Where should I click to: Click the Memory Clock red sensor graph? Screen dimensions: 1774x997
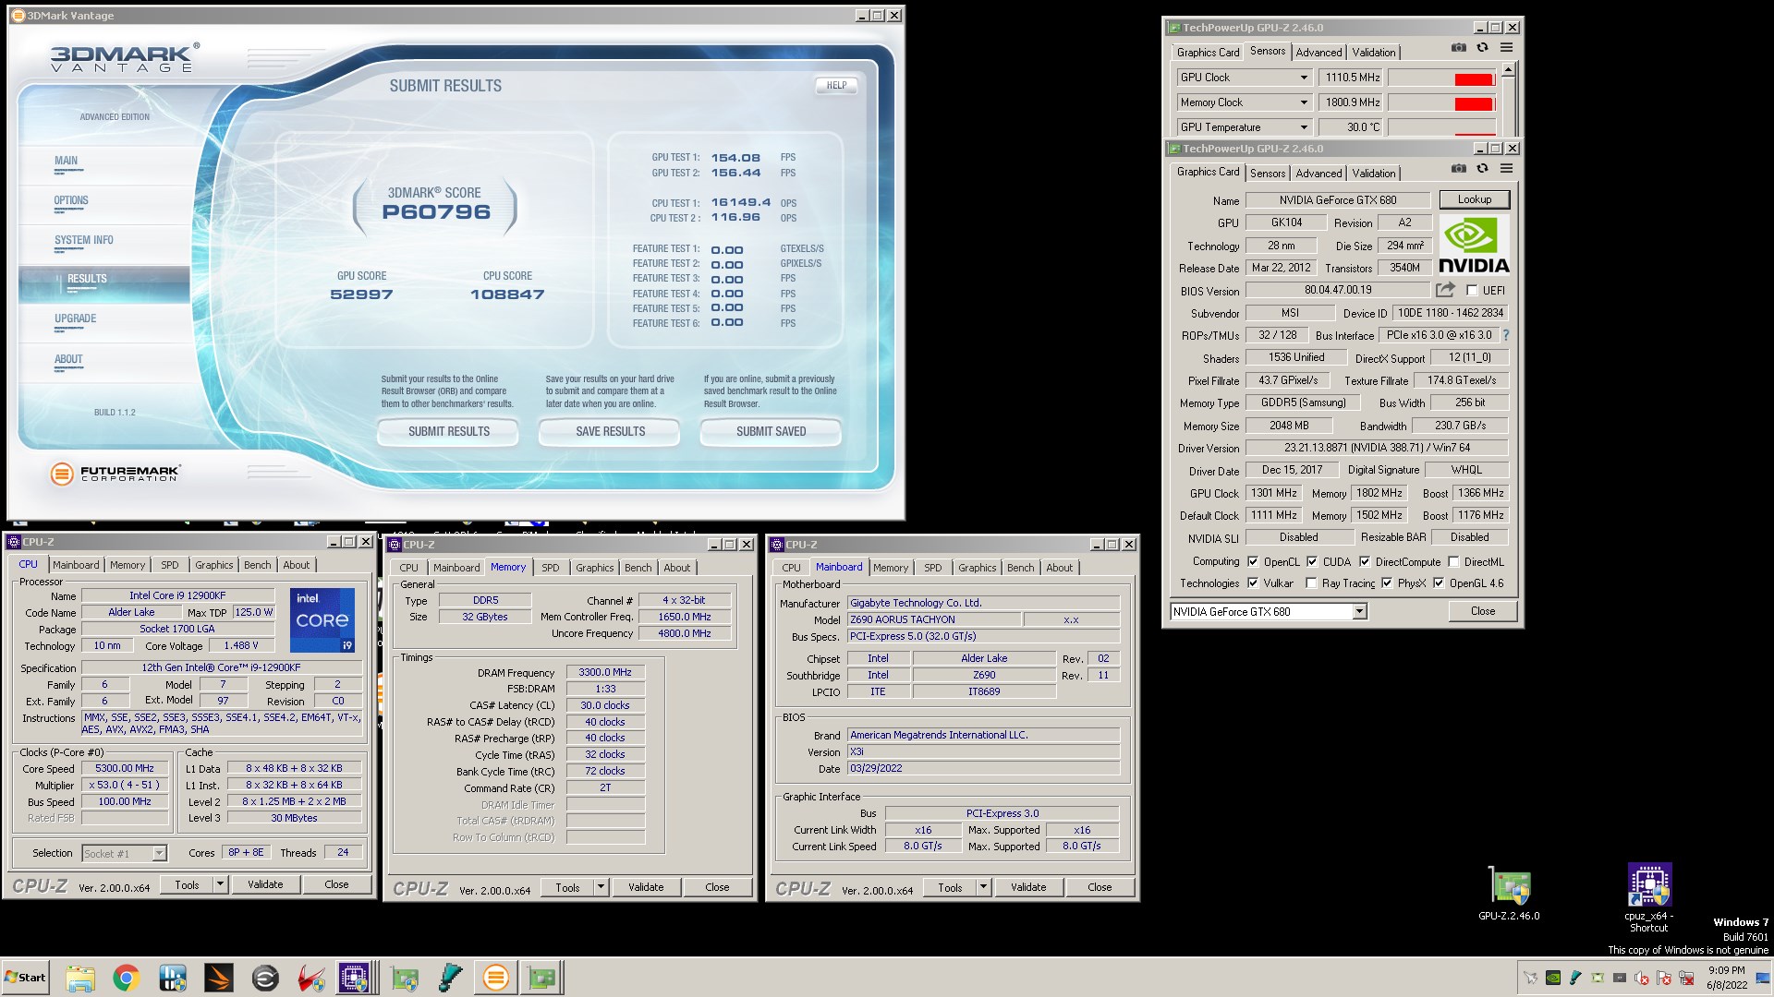1441,102
